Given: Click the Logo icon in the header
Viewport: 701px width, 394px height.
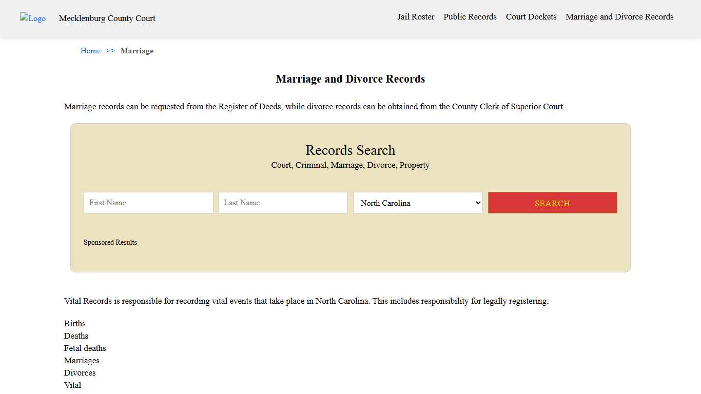Looking at the screenshot, I should [32, 18].
